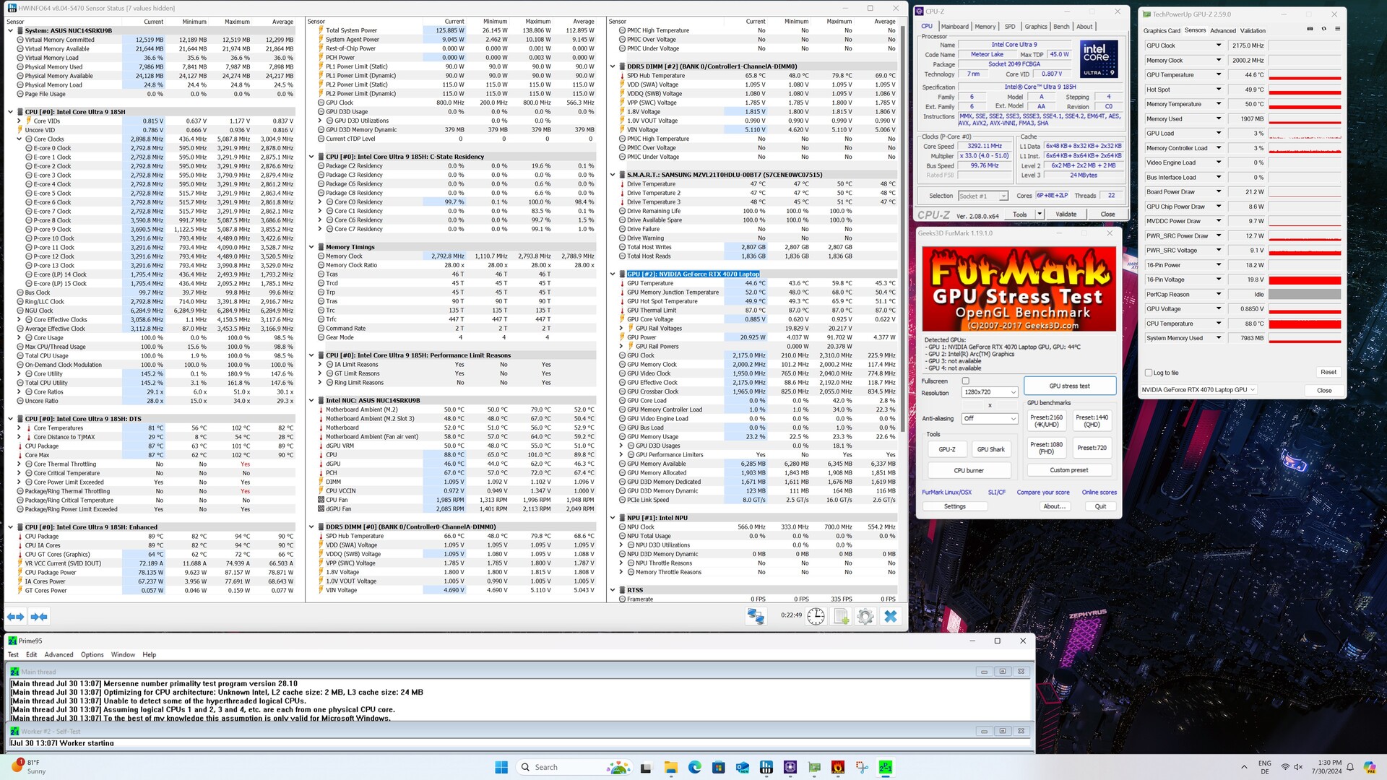
Task: Open FurMark Anti-aliasing dropdown
Action: pos(990,418)
